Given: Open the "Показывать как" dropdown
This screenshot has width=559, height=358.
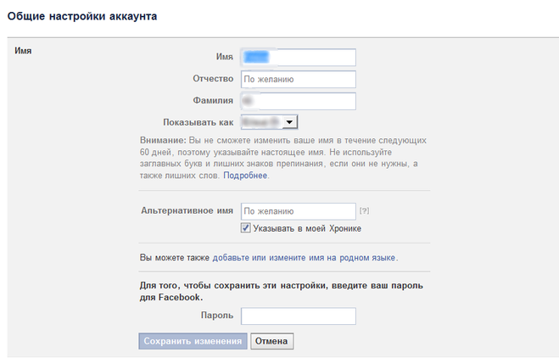Looking at the screenshot, I should pyautogui.click(x=269, y=122).
